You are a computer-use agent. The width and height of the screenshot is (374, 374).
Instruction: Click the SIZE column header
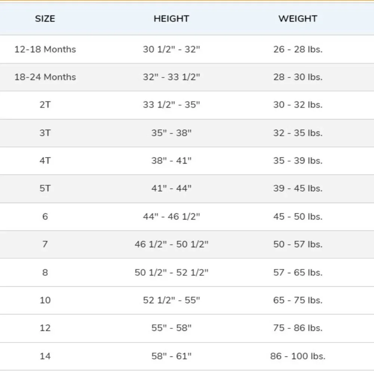pyautogui.click(x=45, y=19)
